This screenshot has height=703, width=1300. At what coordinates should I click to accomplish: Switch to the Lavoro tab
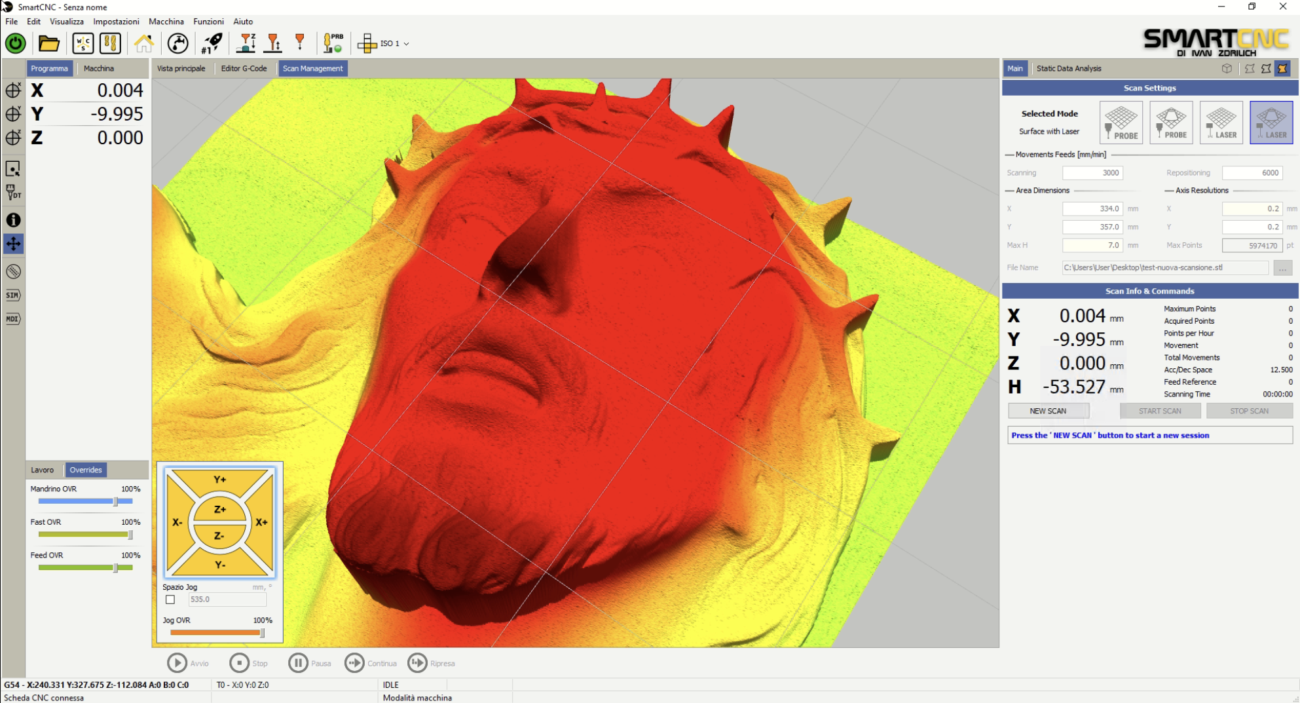43,470
